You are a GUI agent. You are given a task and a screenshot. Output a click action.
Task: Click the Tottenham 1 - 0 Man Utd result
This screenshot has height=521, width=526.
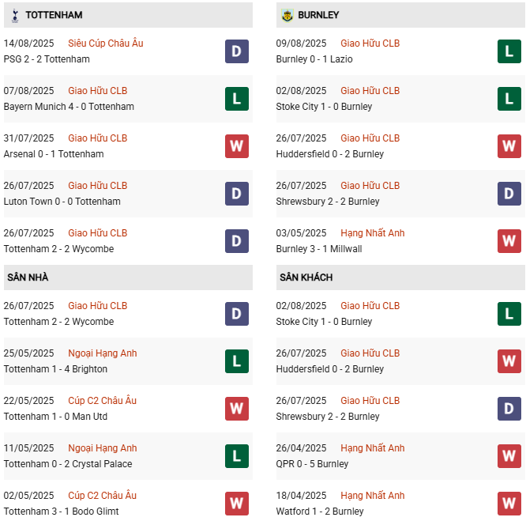pyautogui.click(x=54, y=417)
